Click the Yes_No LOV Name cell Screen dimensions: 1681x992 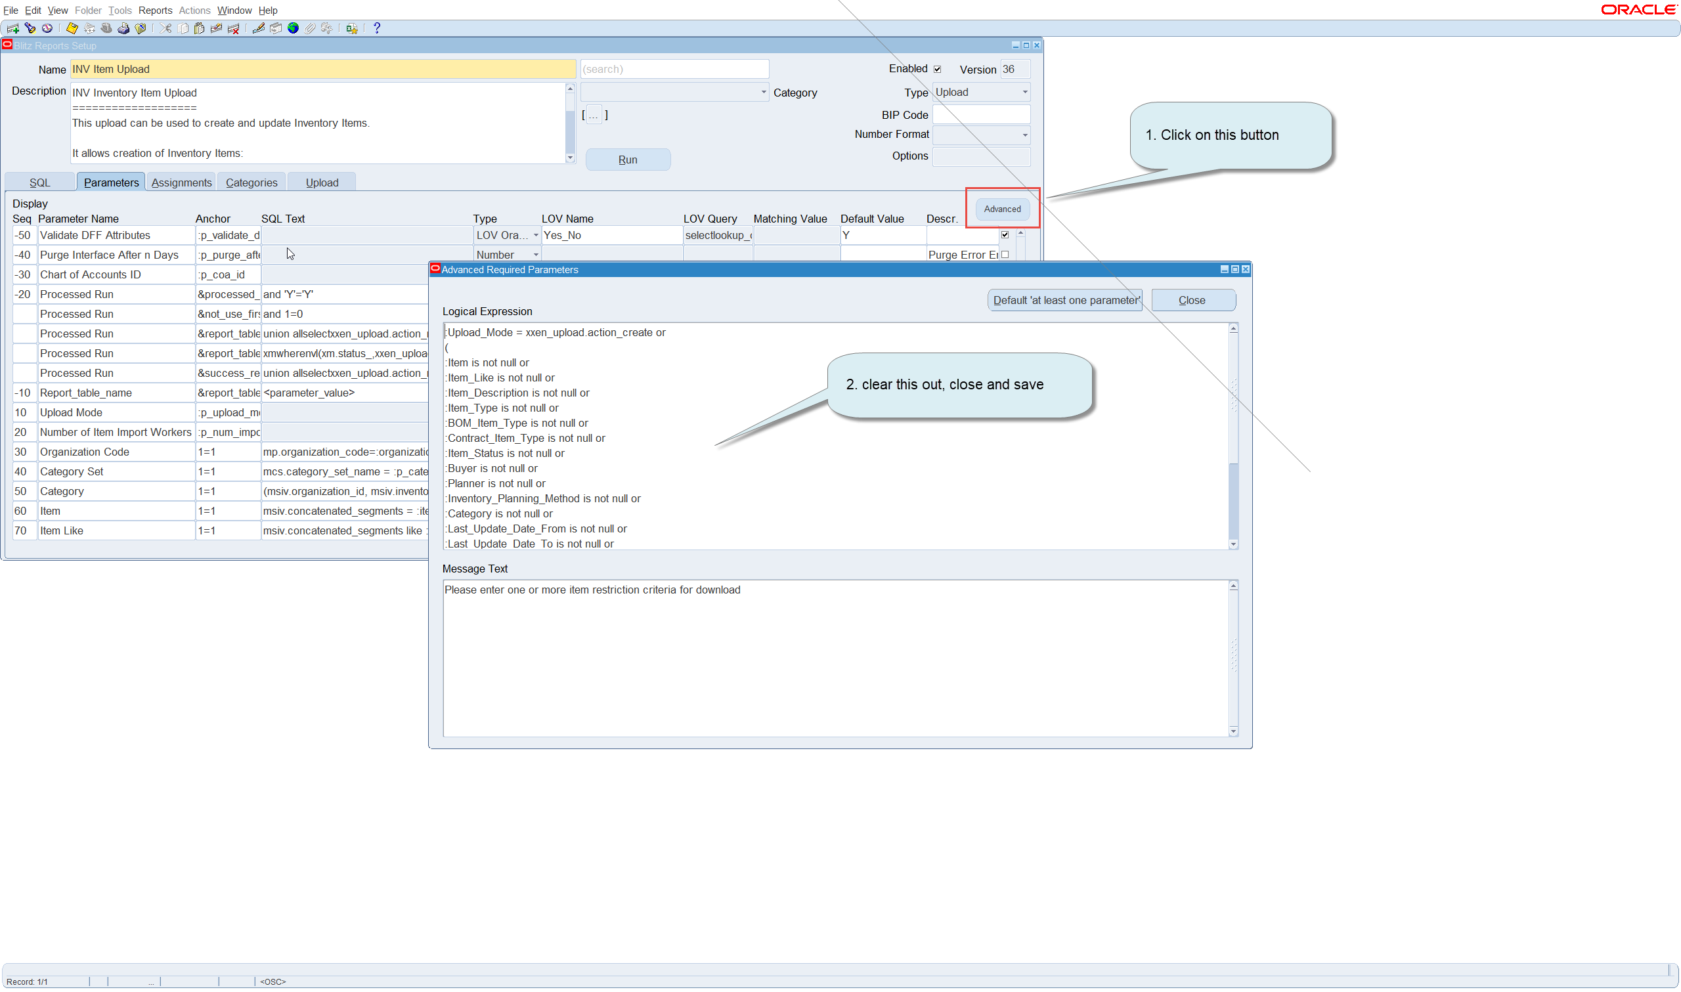pyautogui.click(x=611, y=235)
